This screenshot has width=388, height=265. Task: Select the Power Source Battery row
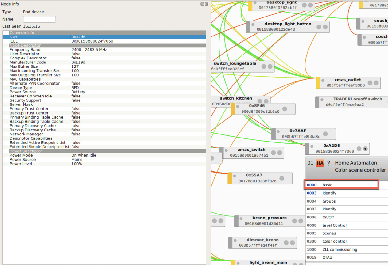pyautogui.click(x=104, y=92)
